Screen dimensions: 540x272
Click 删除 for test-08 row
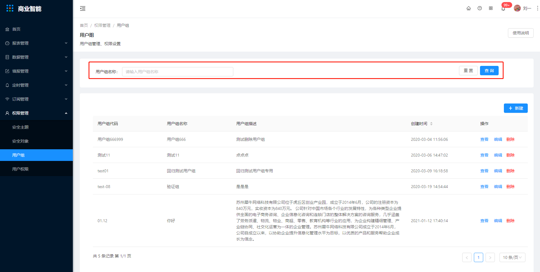[x=510, y=187]
